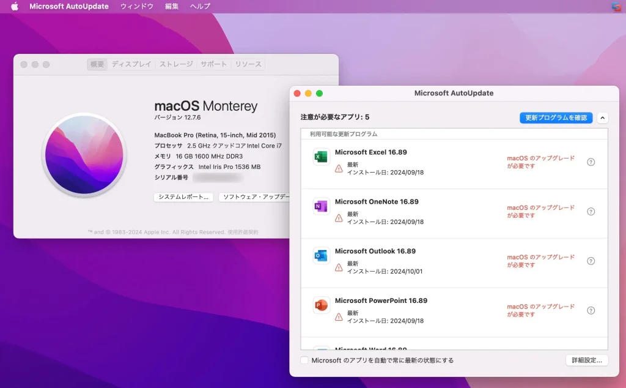Open help for Microsoft PowerPoint update
Screen dimensions: 626x388
click(591, 311)
